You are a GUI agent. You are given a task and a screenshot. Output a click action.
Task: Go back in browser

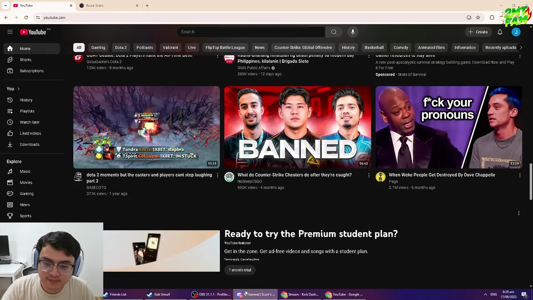[6, 17]
